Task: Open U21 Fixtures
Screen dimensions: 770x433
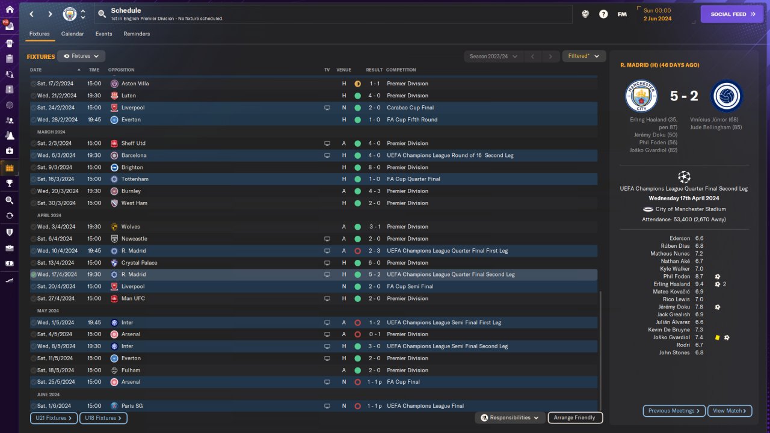Action: (54, 418)
